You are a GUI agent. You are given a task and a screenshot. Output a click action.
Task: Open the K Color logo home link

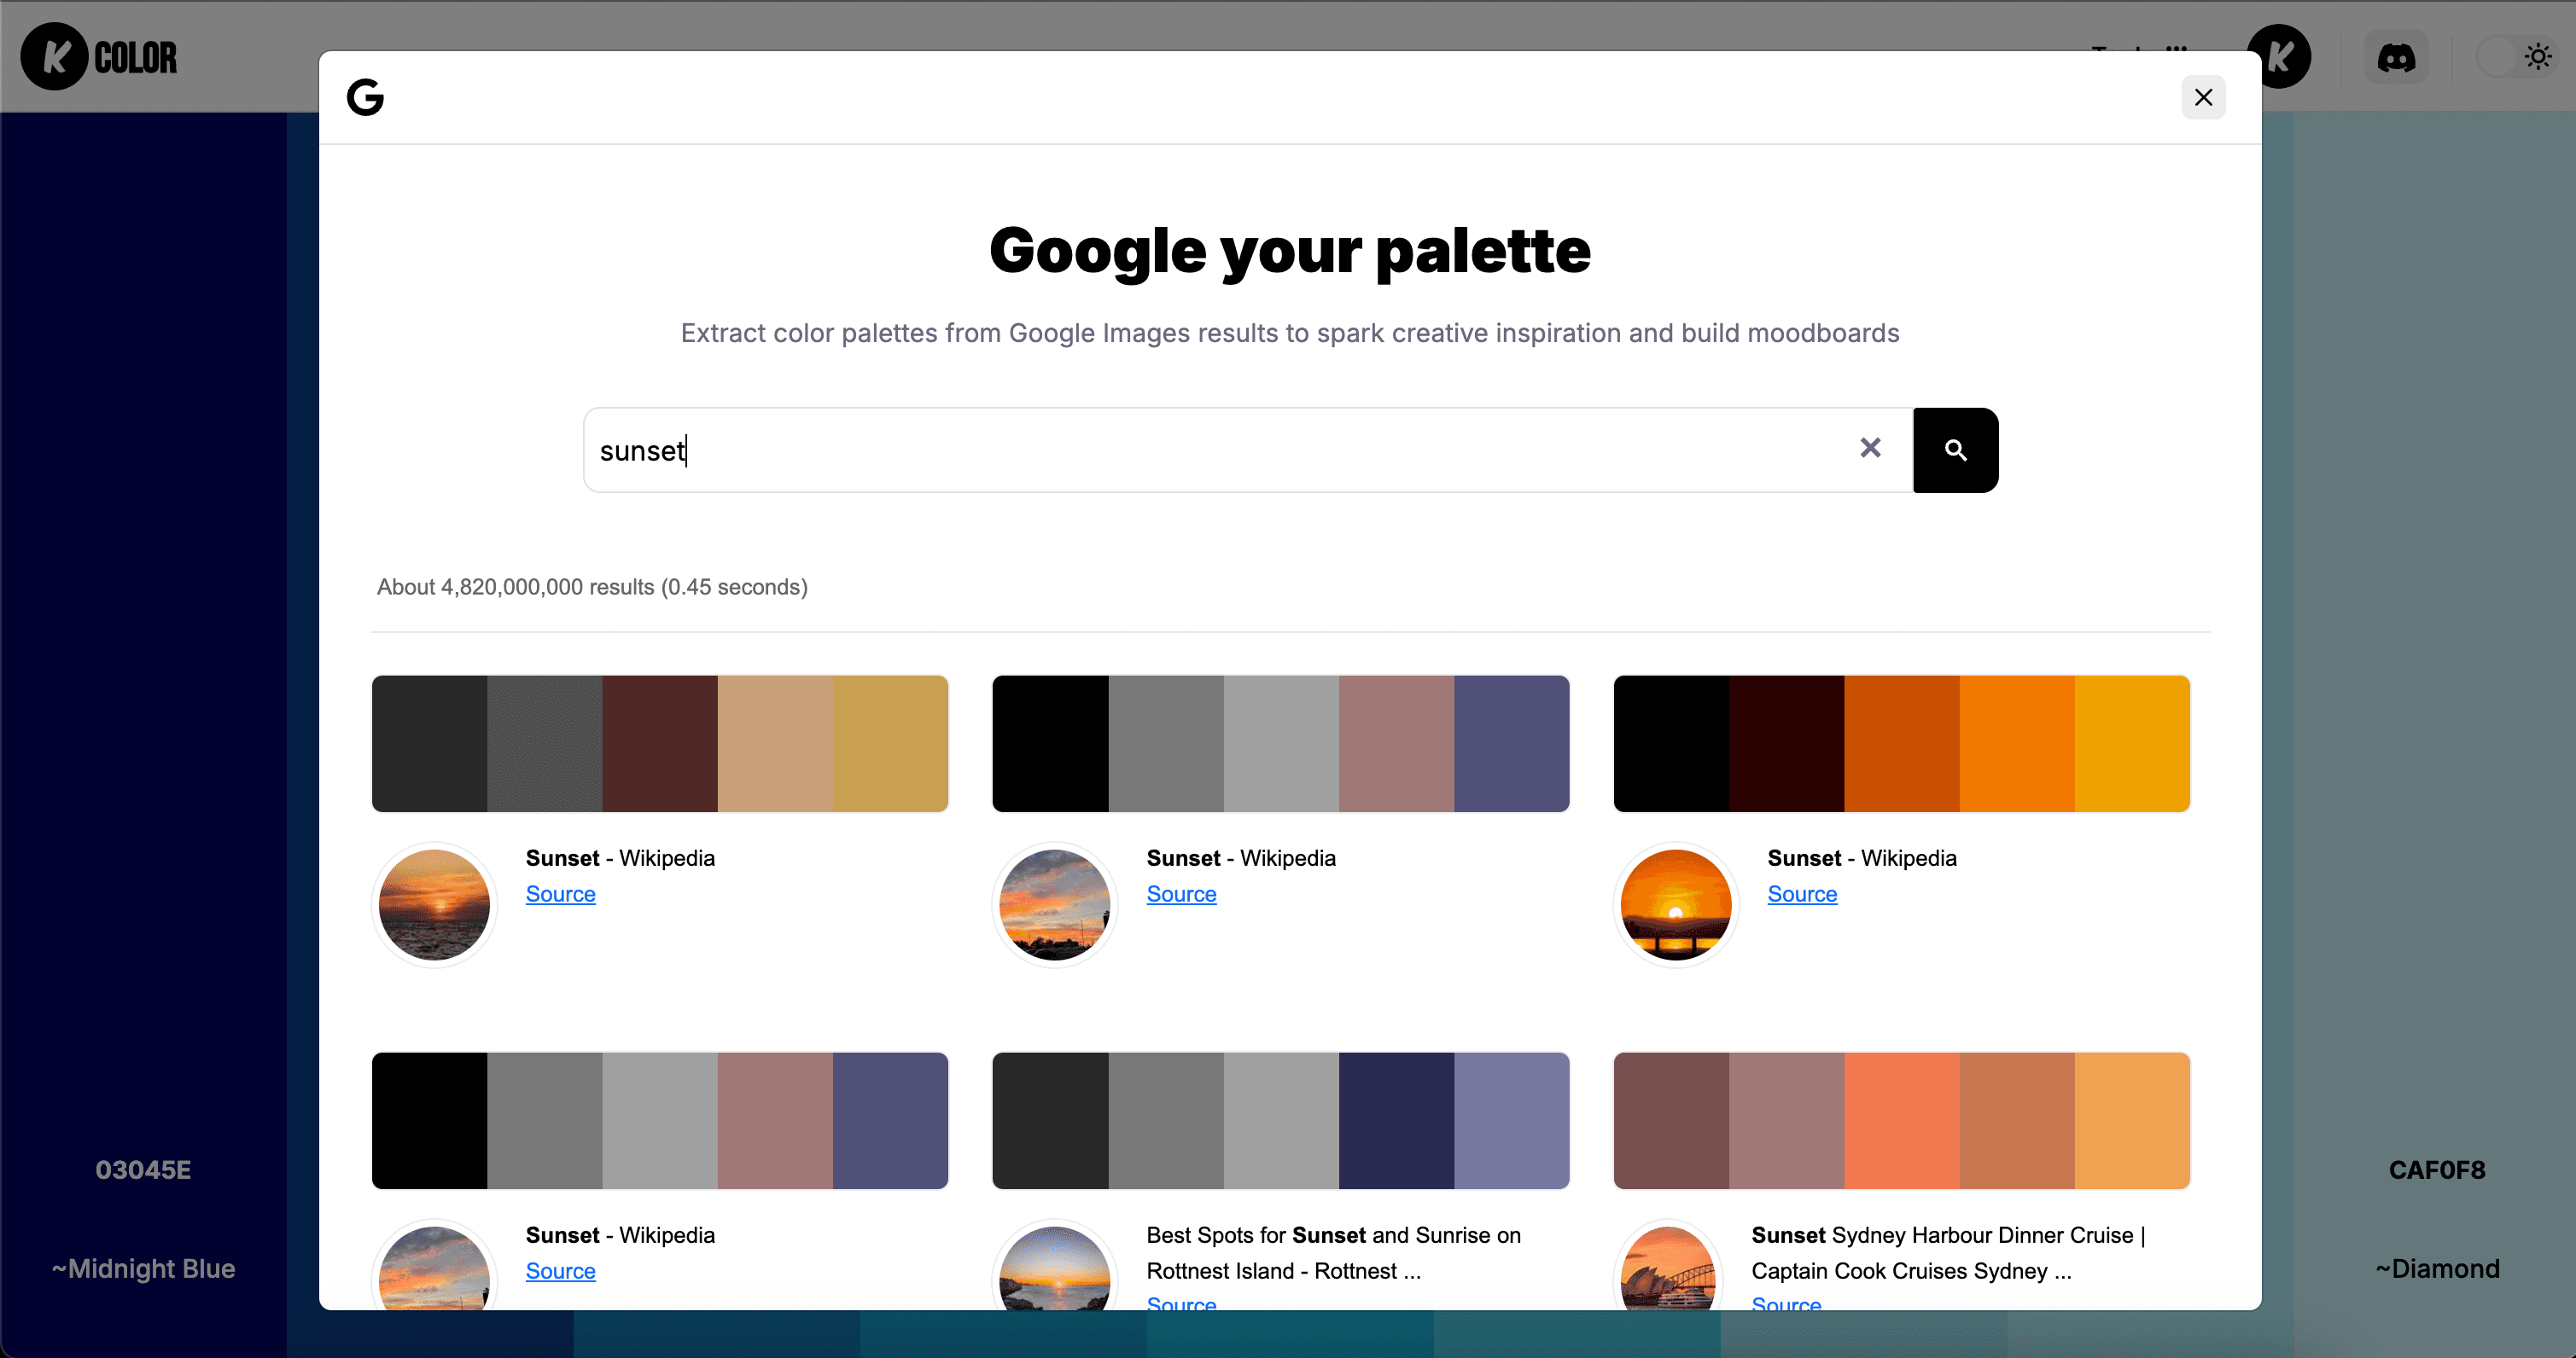[99, 57]
